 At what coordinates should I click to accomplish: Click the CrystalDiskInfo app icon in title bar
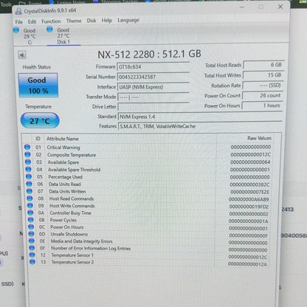[x=18, y=11]
